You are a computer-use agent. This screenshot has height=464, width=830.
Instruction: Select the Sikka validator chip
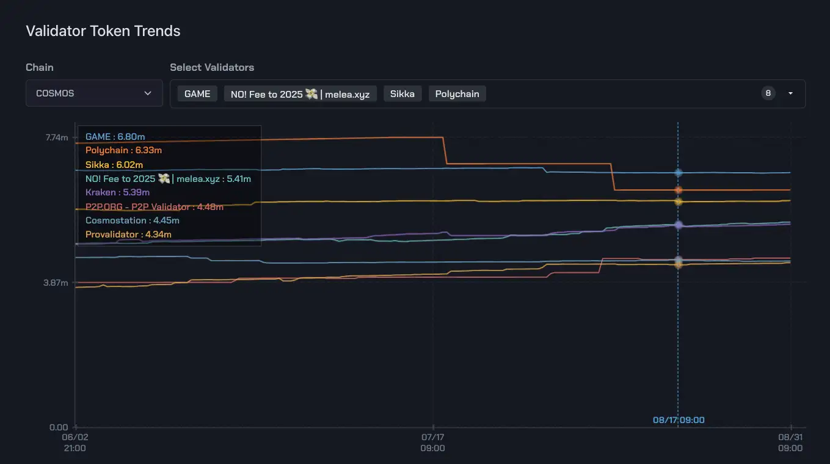point(402,93)
